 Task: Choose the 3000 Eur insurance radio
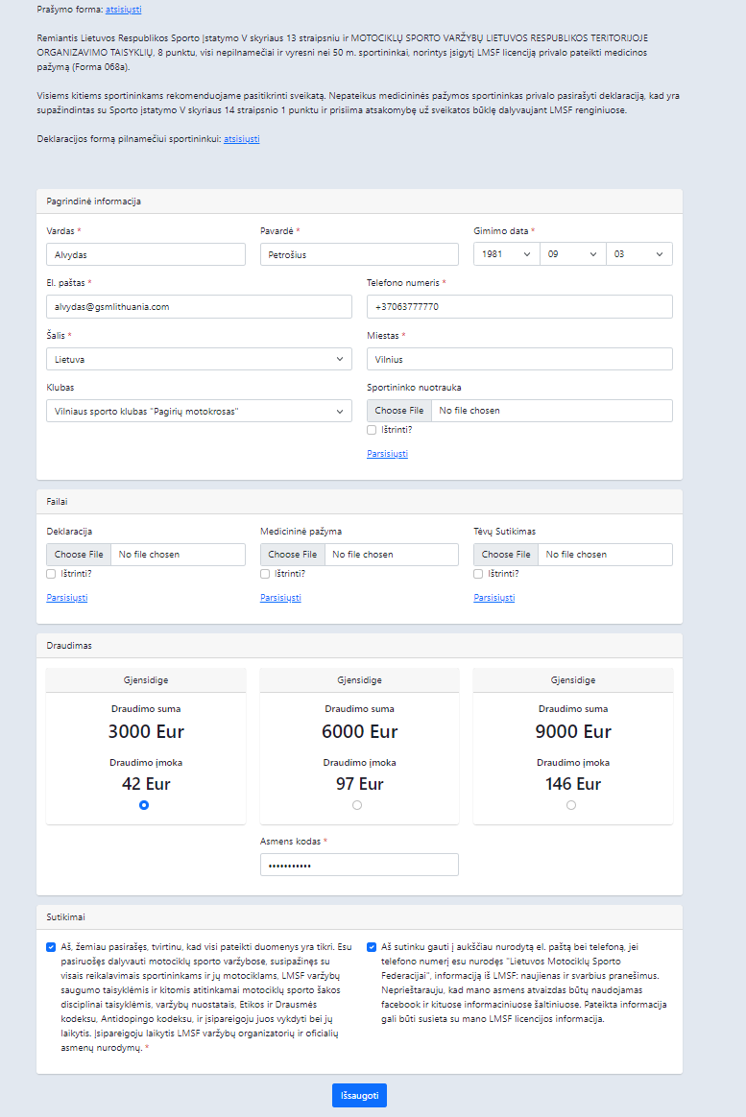point(144,805)
